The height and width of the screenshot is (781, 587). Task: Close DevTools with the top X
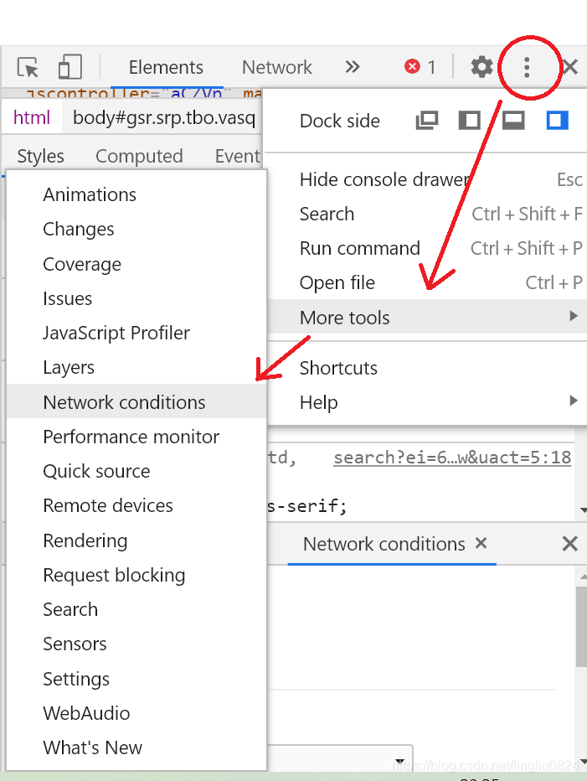570,67
